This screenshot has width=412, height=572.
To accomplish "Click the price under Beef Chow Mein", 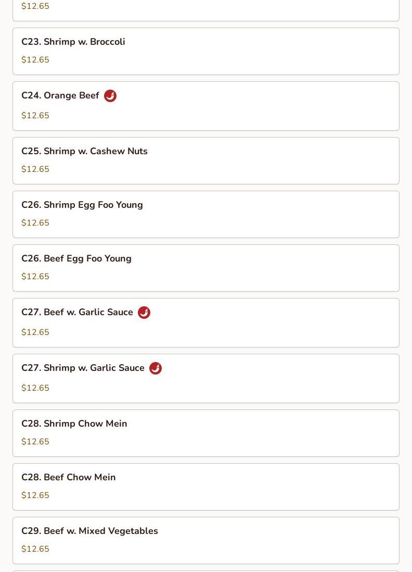I will 35,495.
